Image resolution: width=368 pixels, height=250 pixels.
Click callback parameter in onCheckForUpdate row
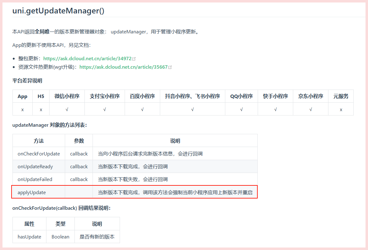[79, 154]
